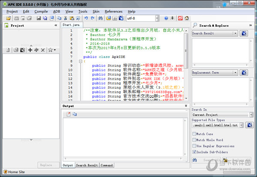
Task: Click the yellow picture icon left of encoding box
Action: (108, 18)
